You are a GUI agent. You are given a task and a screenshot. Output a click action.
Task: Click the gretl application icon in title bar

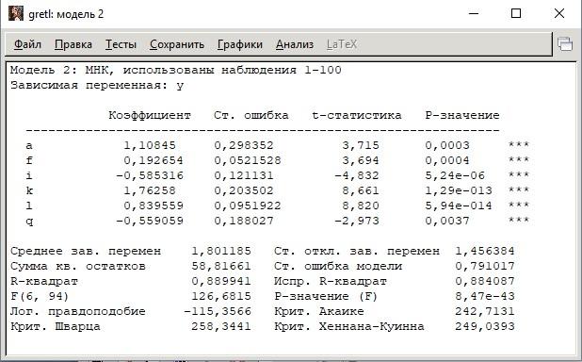click(x=16, y=14)
